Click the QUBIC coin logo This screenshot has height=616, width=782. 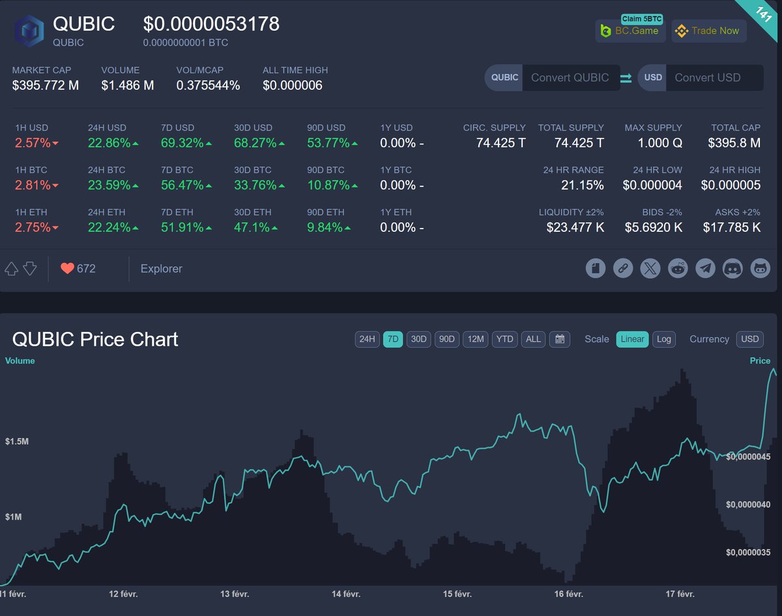29,31
